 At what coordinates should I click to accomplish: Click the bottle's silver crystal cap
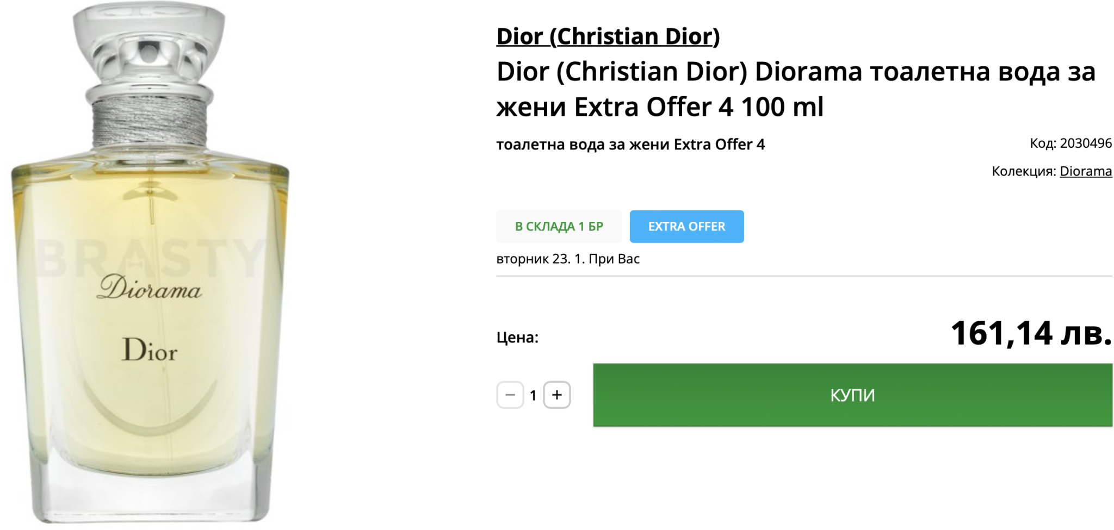pos(149,46)
